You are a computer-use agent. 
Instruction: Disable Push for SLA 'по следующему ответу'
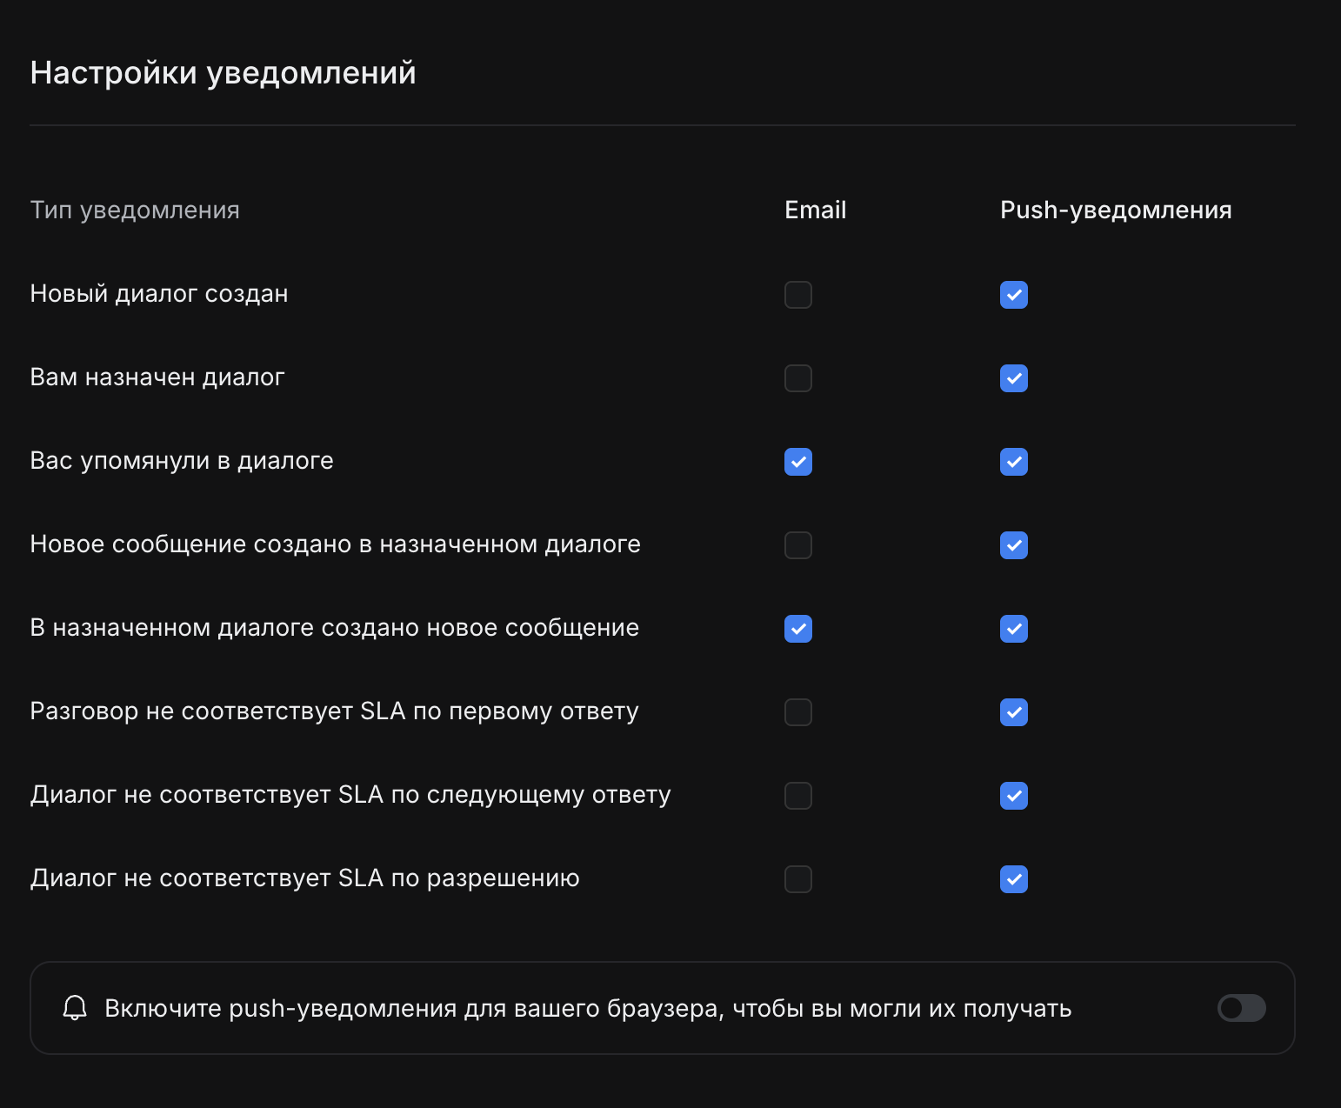[x=1013, y=796]
